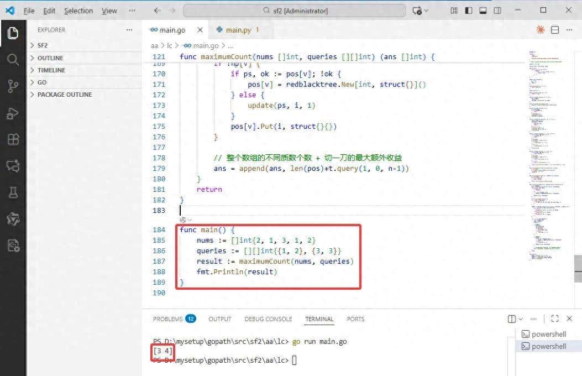
Task: Click the editor vertical scrollbar thumb
Action: pos(578,271)
